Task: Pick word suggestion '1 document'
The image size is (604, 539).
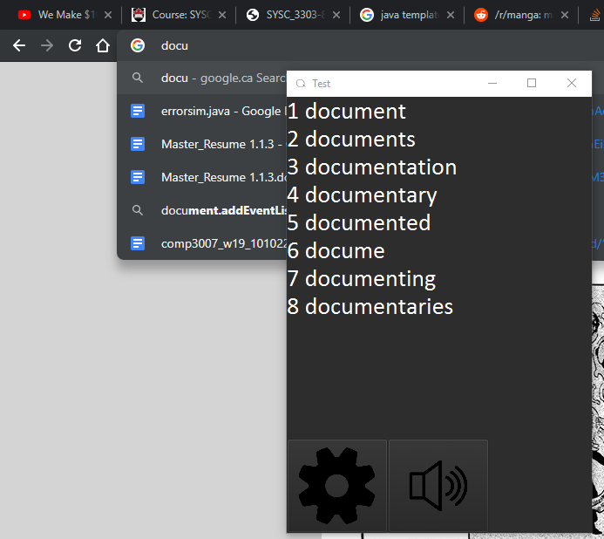Action: 347,111
